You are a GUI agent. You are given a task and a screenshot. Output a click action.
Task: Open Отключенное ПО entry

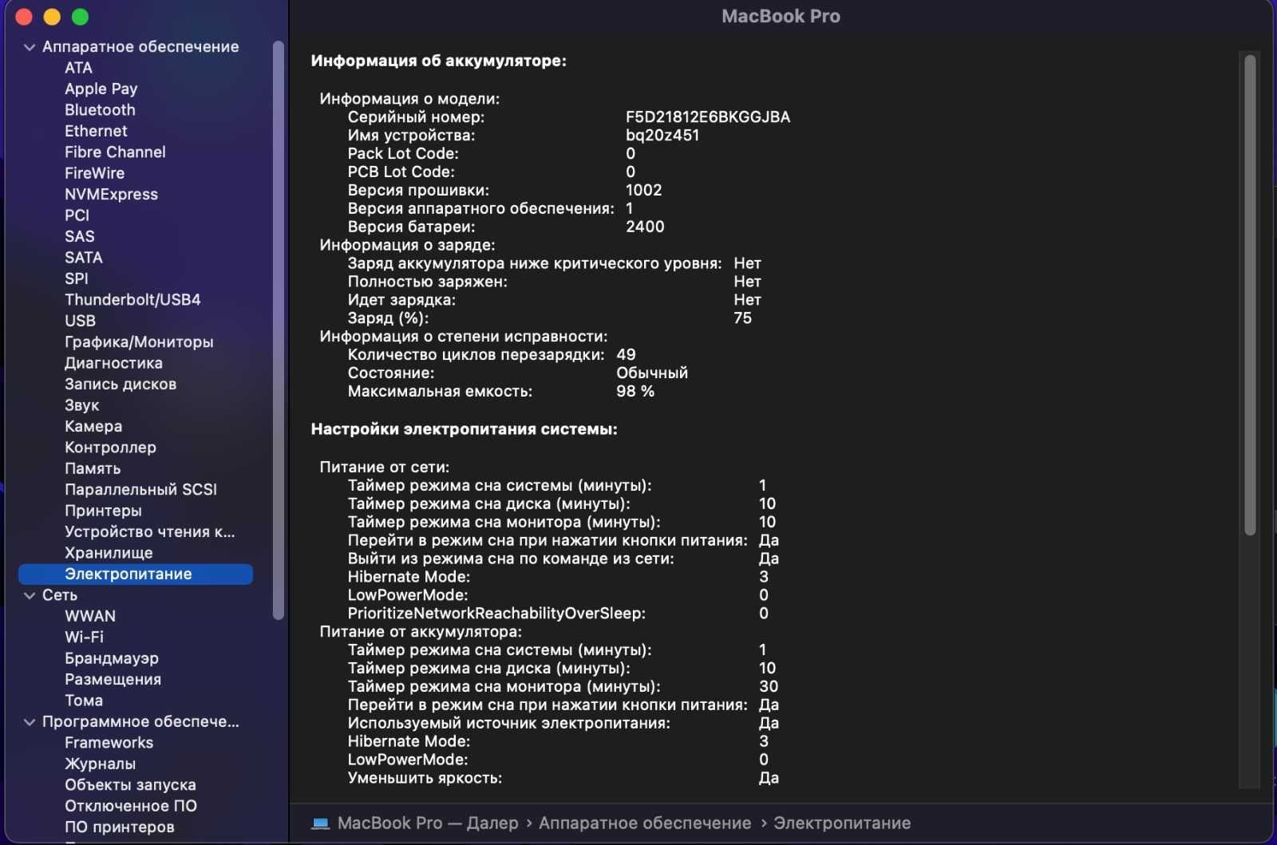(x=131, y=807)
